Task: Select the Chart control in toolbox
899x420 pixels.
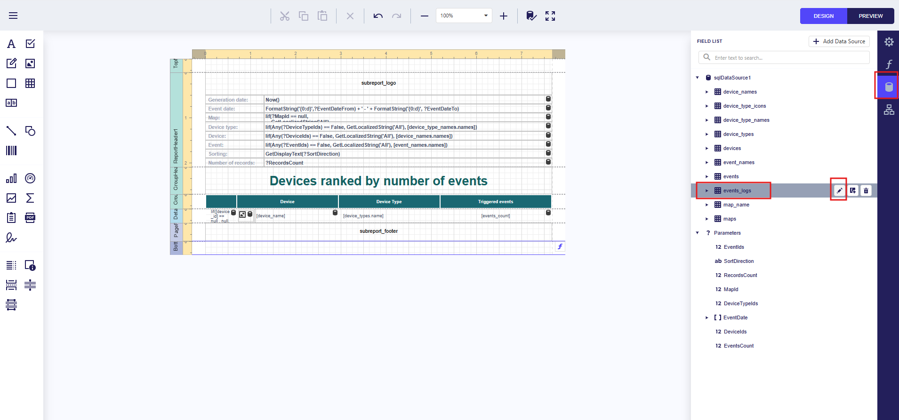Action: click(x=11, y=179)
